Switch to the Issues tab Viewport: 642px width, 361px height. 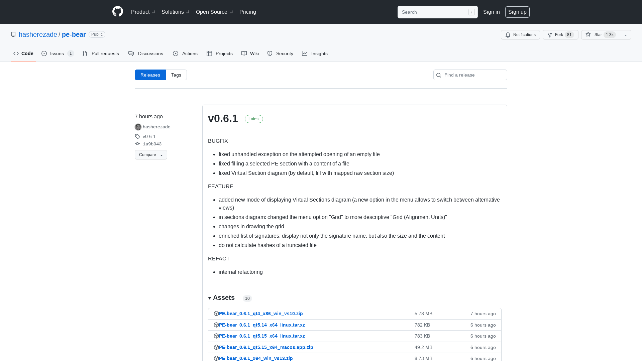pos(58,53)
